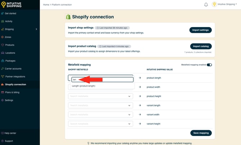Open the Help center link
Image resolution: width=241 pixels, height=145 pixels.
[10, 133]
